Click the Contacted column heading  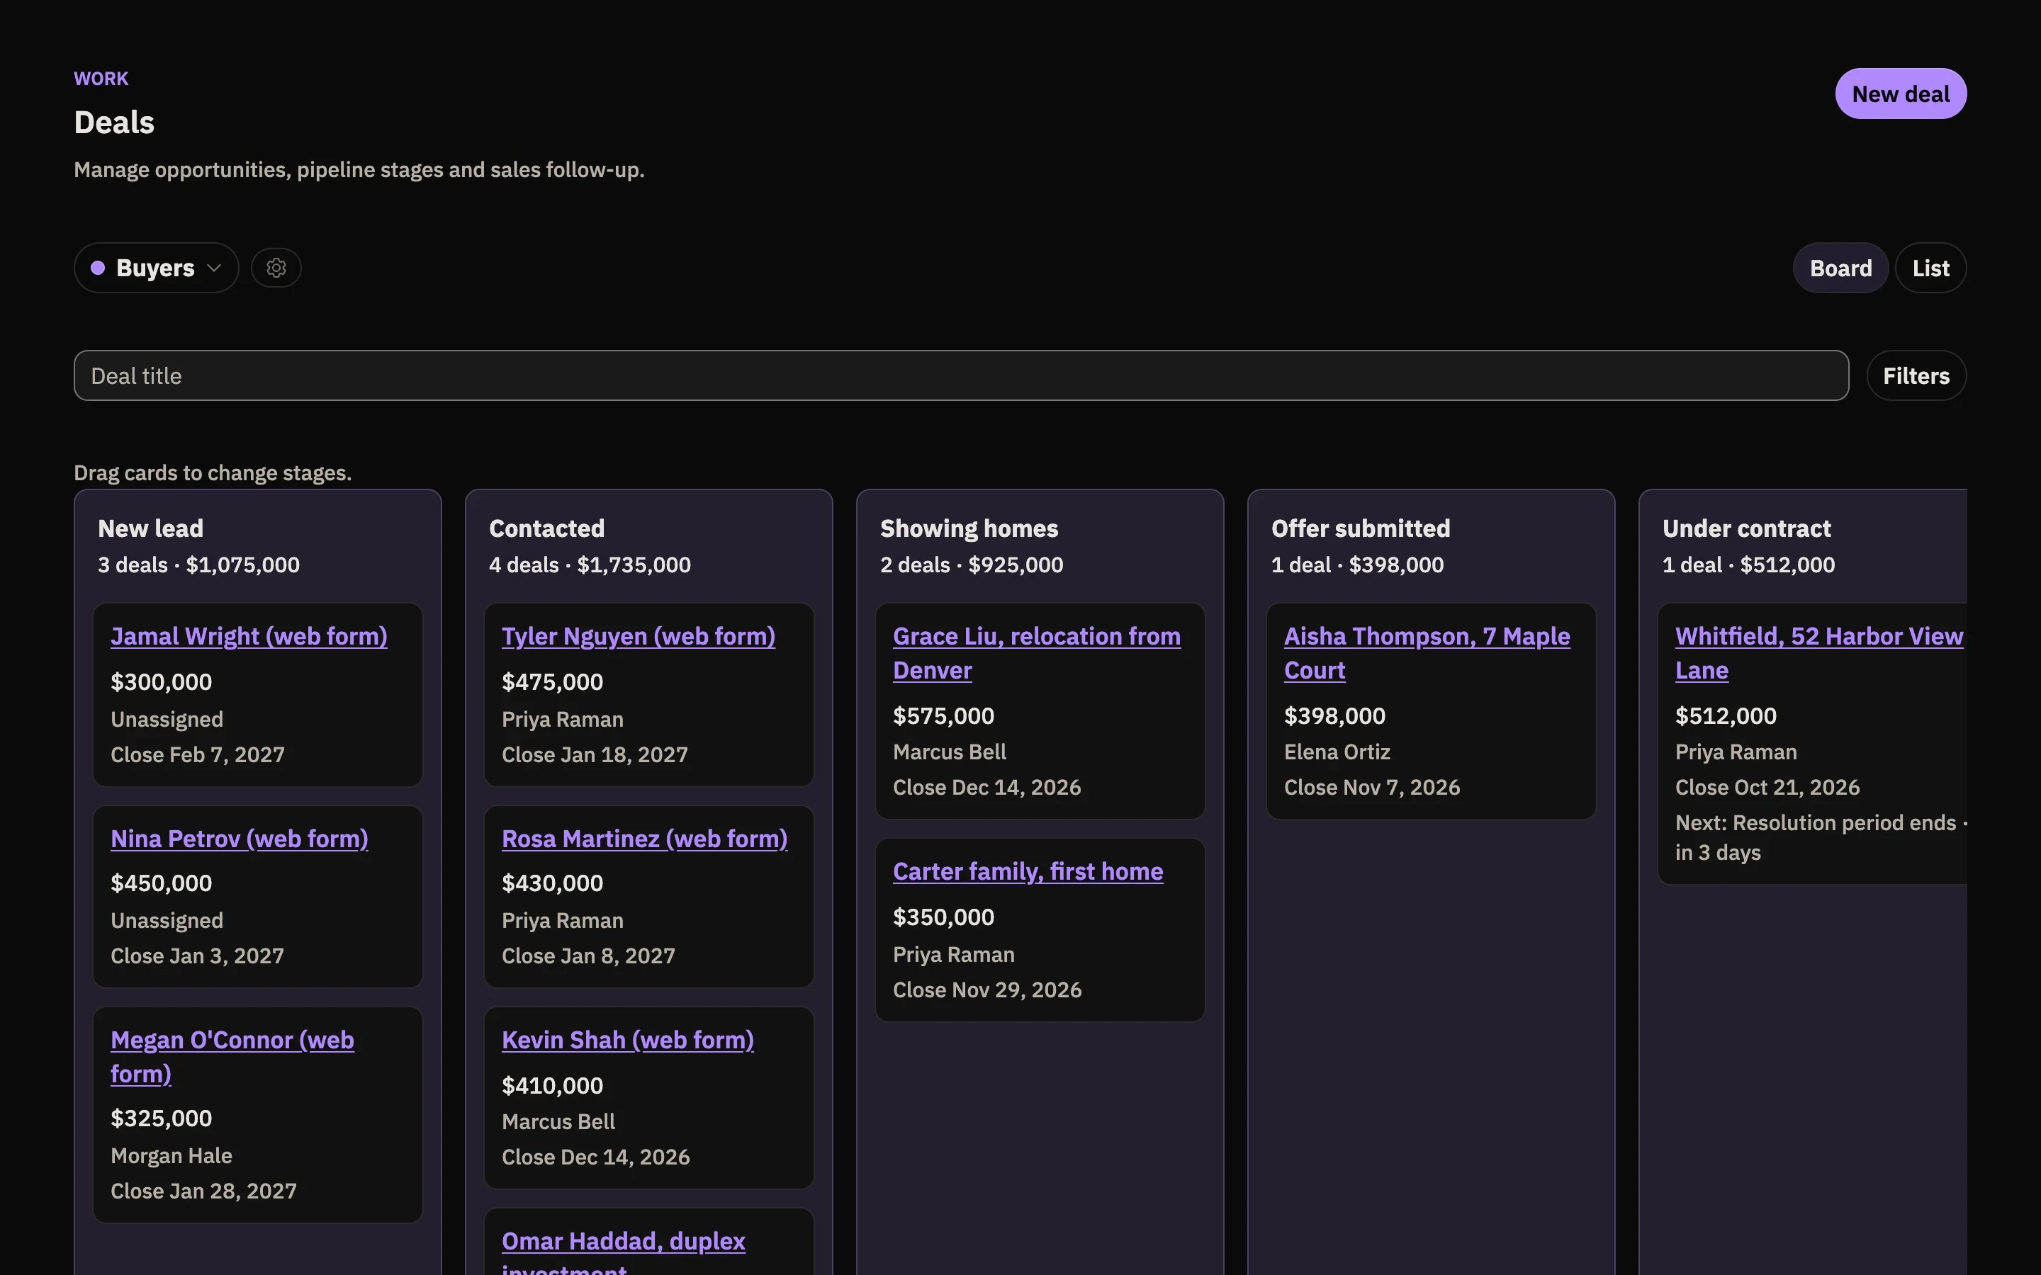pos(546,528)
